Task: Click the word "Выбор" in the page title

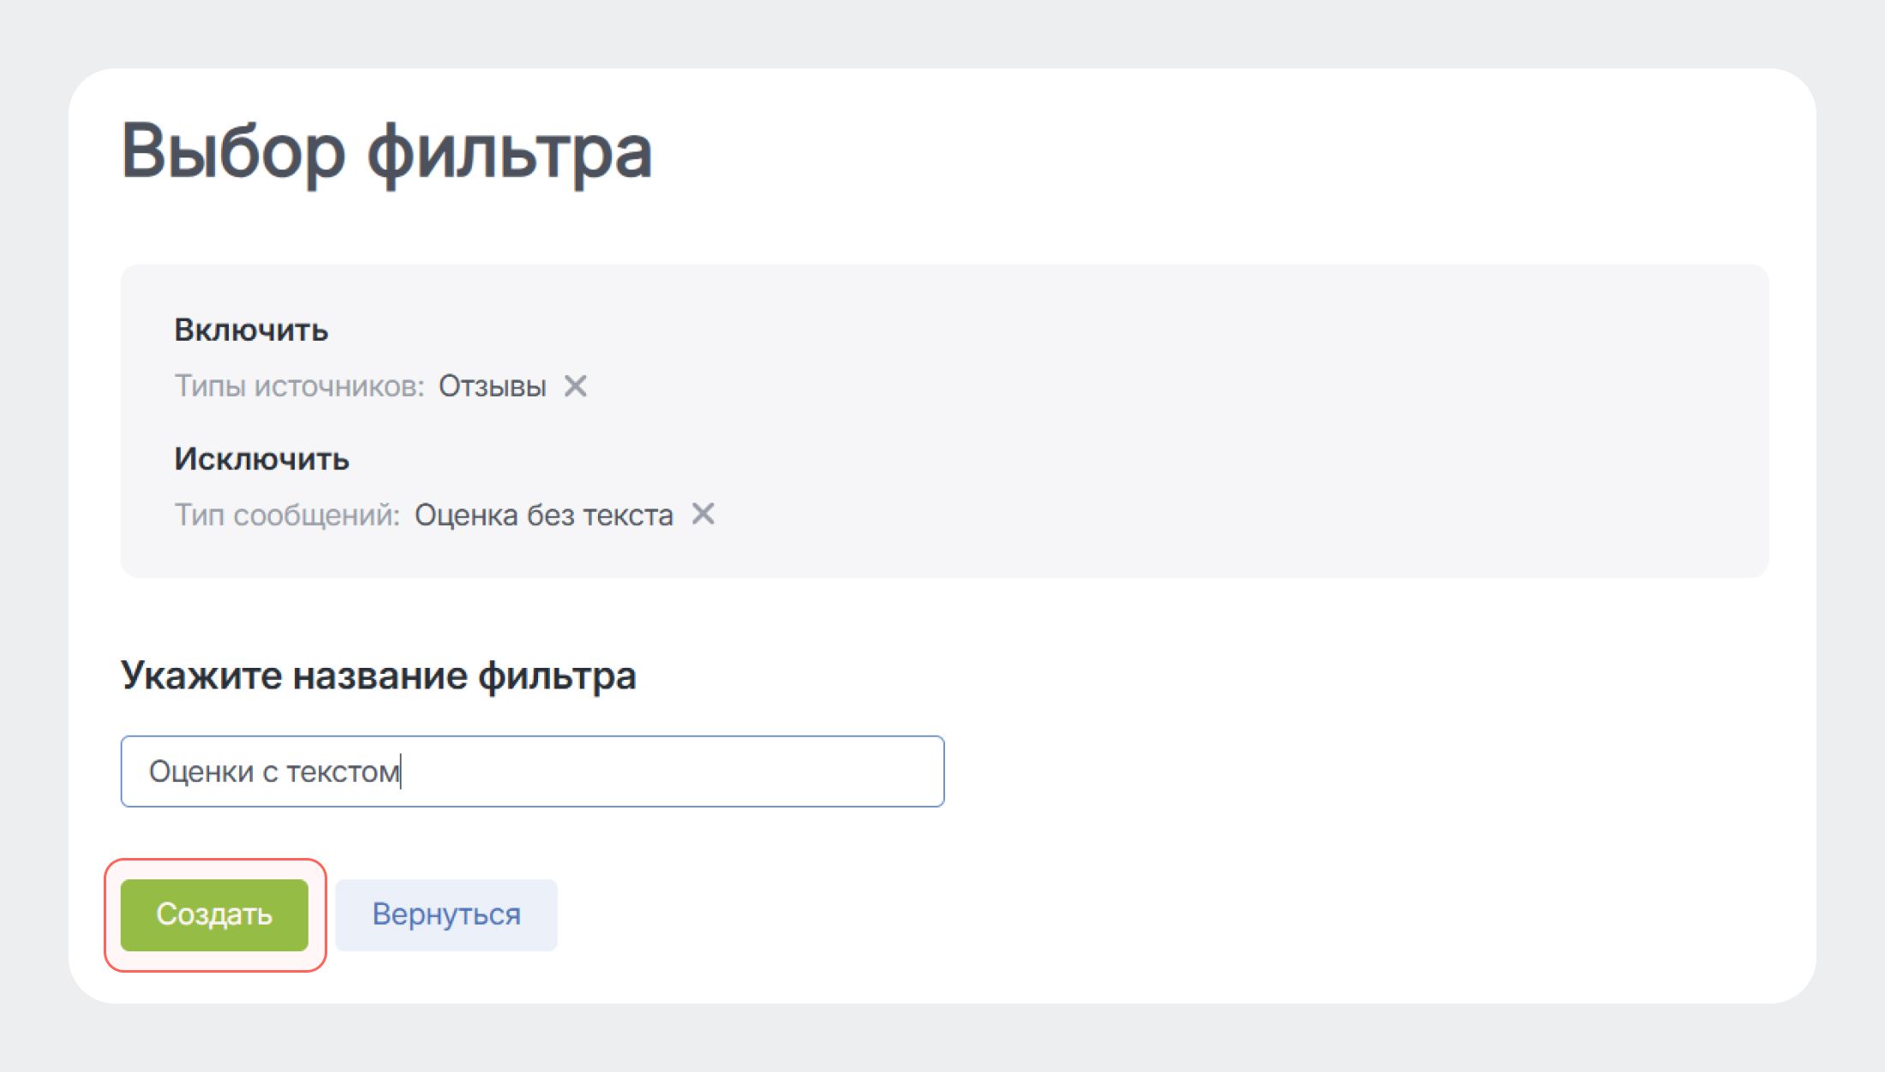Action: [x=233, y=152]
